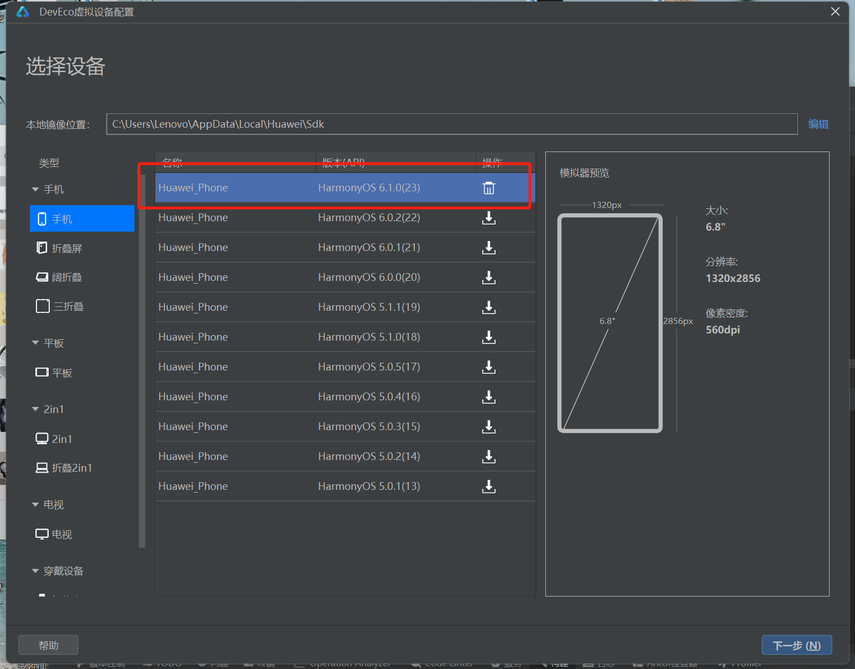Download HarmonyOS 5.0.5(17) image
Screen dimensions: 855x669
489,367
